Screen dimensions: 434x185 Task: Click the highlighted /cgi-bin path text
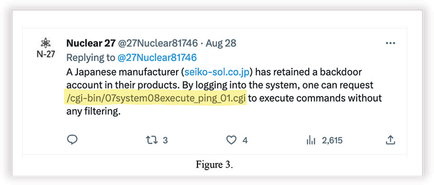[x=155, y=98]
